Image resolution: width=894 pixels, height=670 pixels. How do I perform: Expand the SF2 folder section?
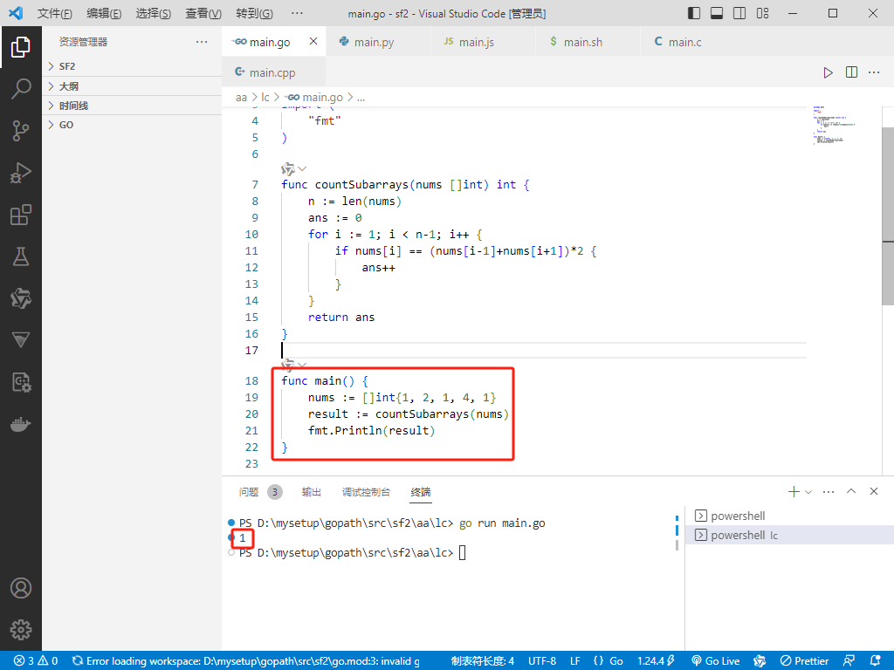coord(132,66)
